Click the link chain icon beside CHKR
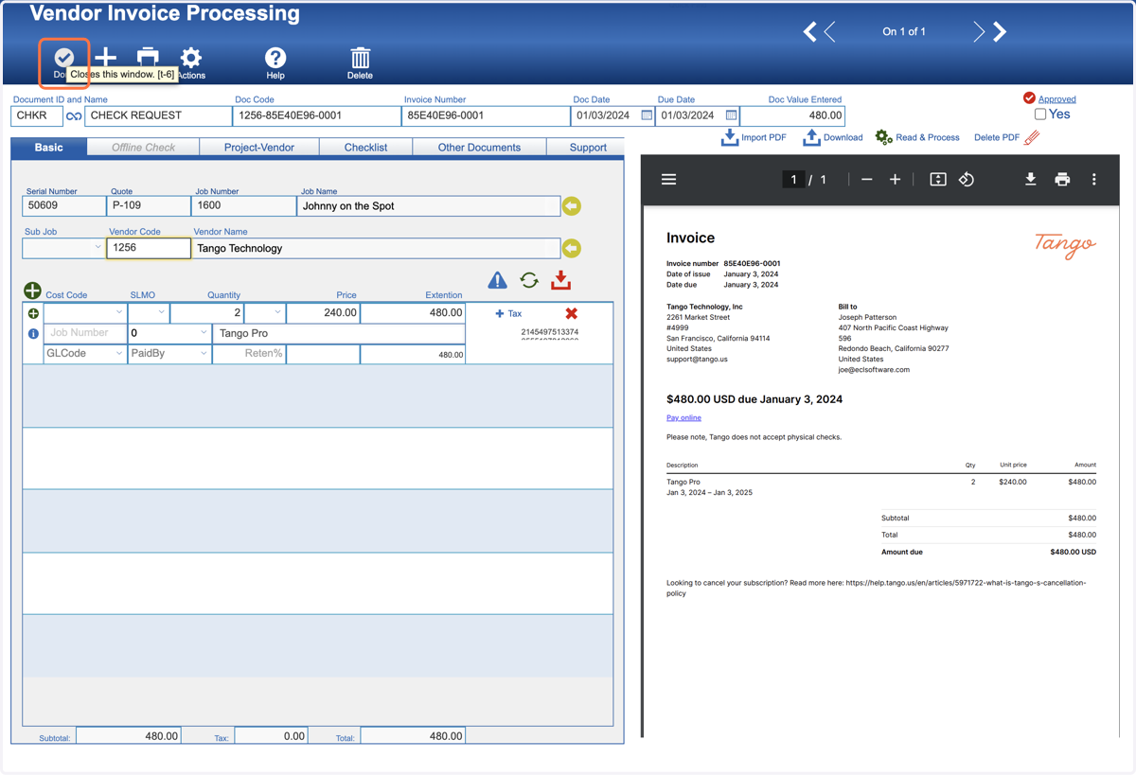 tap(74, 115)
